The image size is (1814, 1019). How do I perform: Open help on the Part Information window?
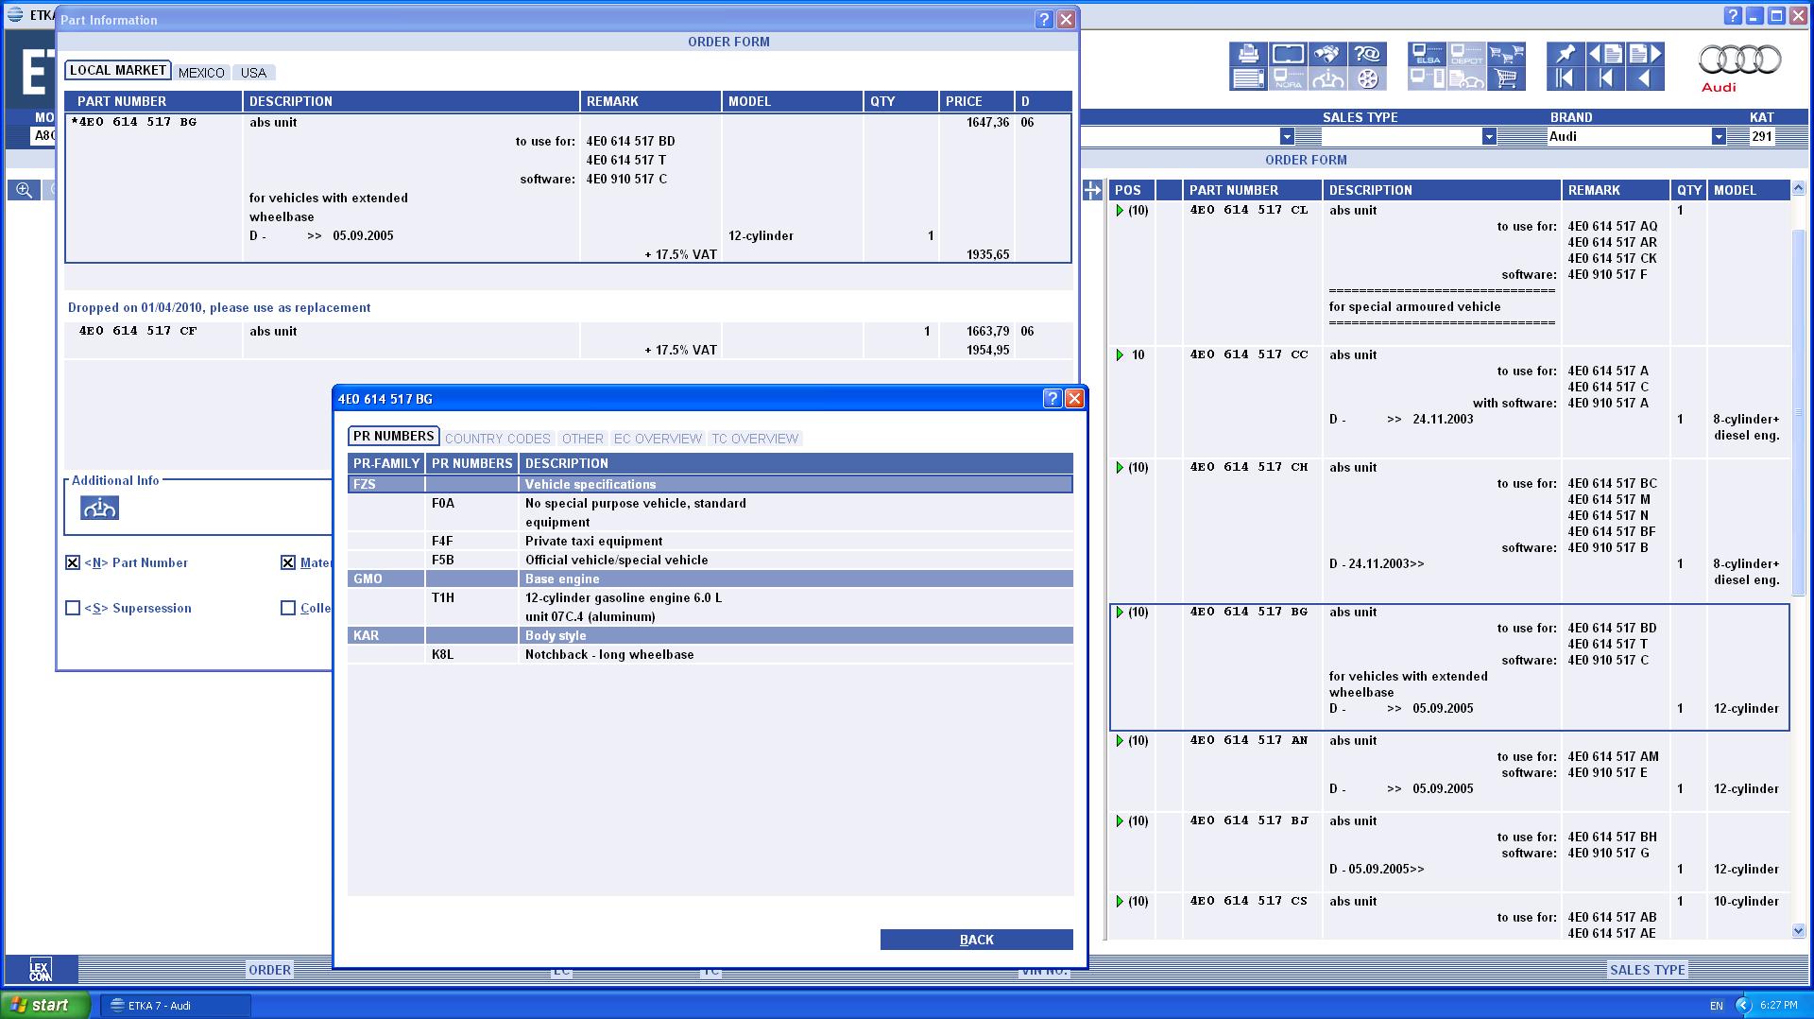[x=1044, y=20]
